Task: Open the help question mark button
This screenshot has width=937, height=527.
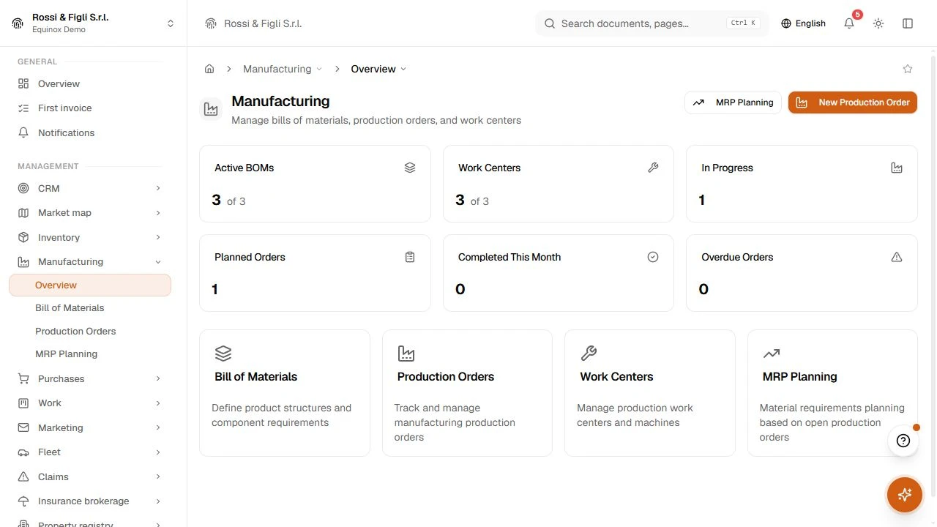Action: click(x=903, y=441)
